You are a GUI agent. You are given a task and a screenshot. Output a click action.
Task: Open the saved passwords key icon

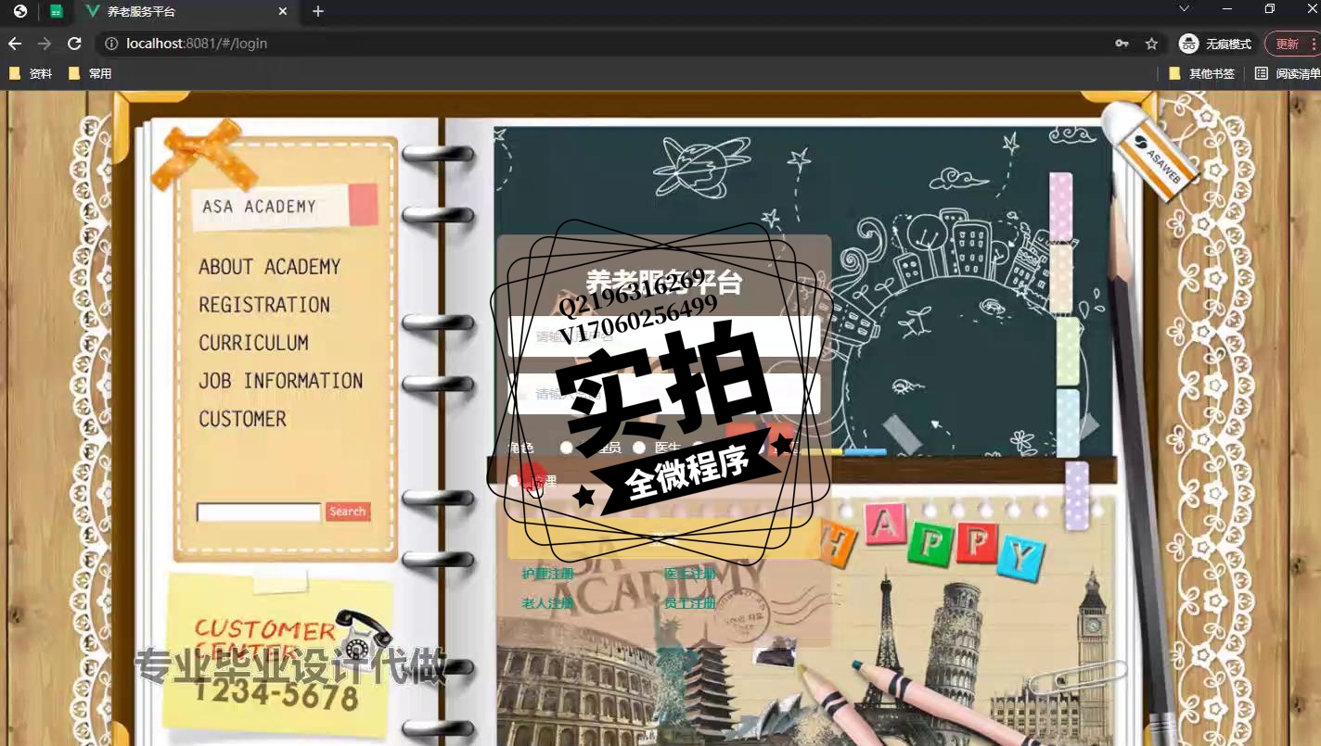coord(1122,44)
